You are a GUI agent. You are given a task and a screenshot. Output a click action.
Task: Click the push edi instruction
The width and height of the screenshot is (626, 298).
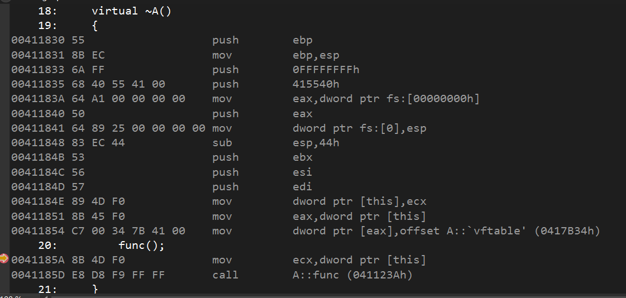(x=262, y=187)
